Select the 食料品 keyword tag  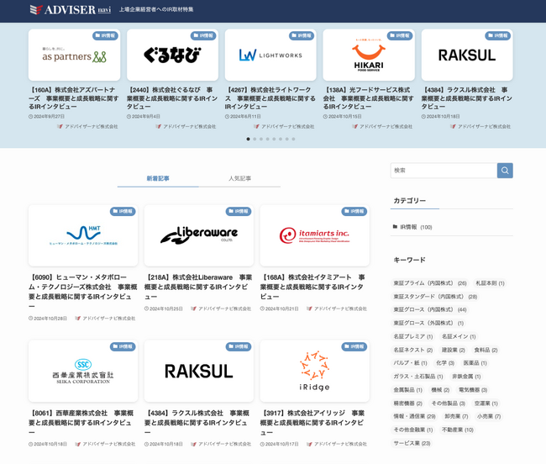pyautogui.click(x=486, y=350)
